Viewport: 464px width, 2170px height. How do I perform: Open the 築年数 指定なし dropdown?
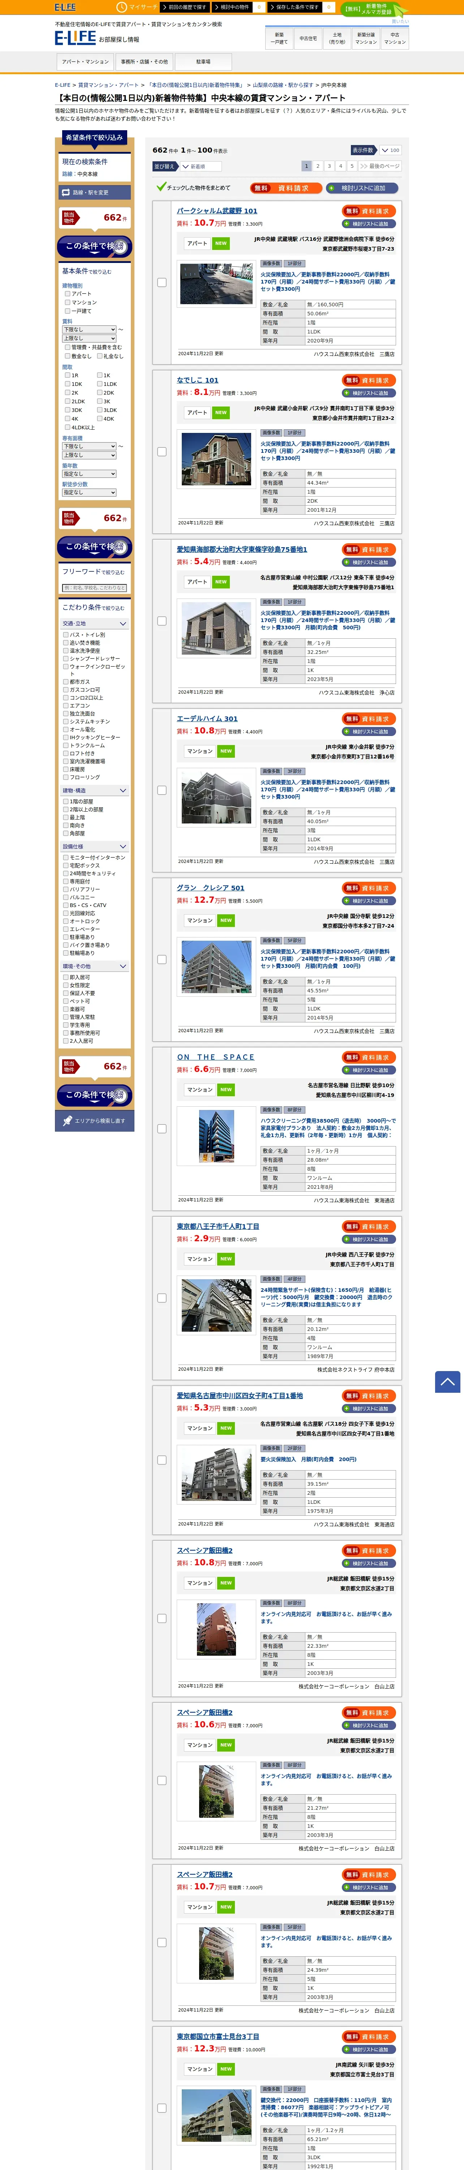[x=89, y=473]
